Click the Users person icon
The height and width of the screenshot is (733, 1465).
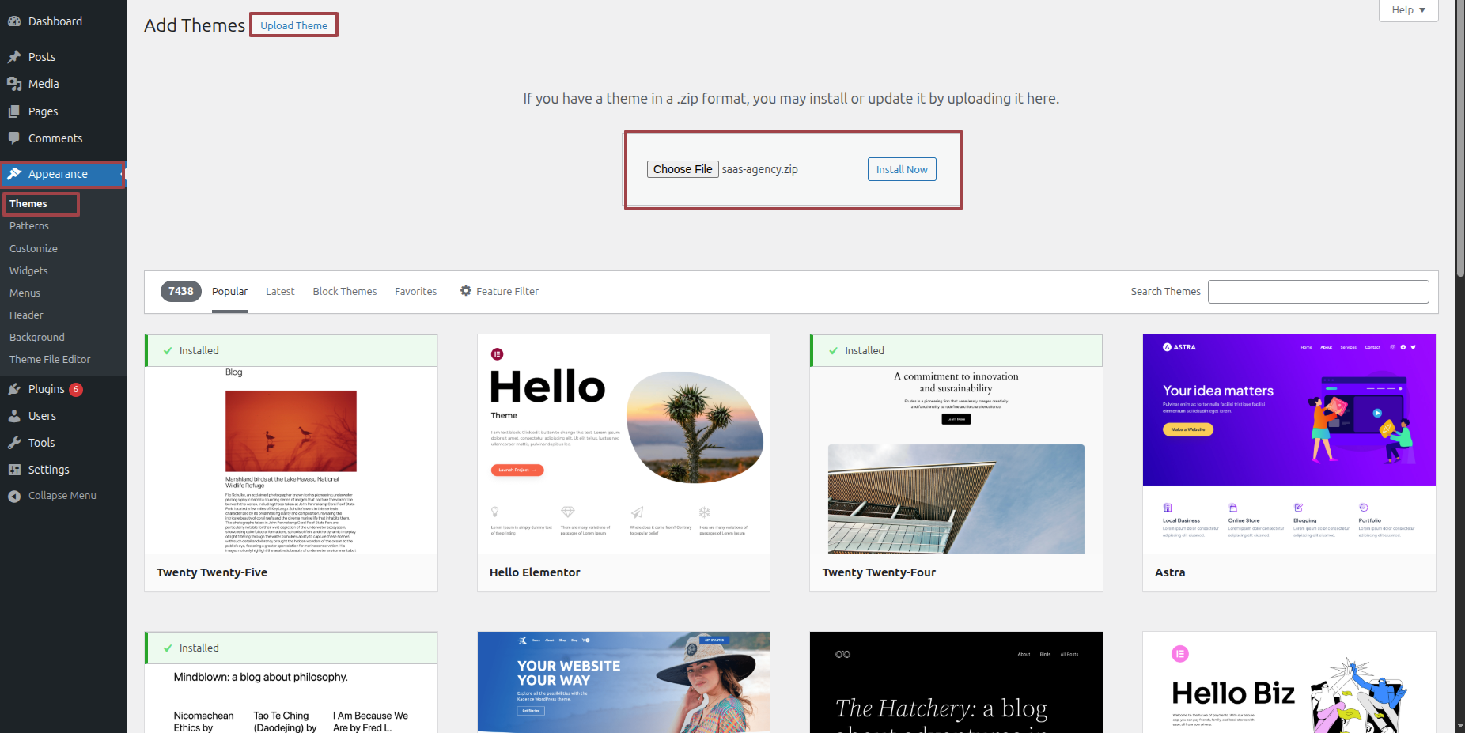(14, 416)
